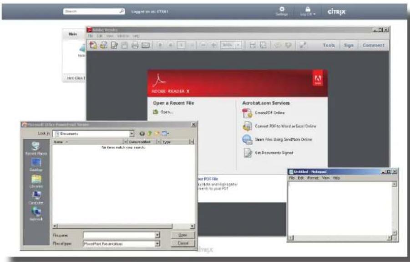Open the Look in Documents dropdown
410x262 pixels.
point(131,134)
